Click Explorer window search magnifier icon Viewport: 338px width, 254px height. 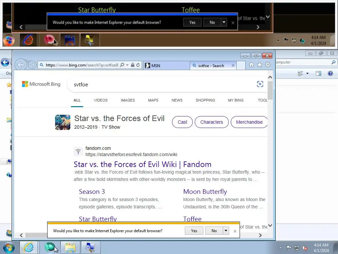coord(333,62)
